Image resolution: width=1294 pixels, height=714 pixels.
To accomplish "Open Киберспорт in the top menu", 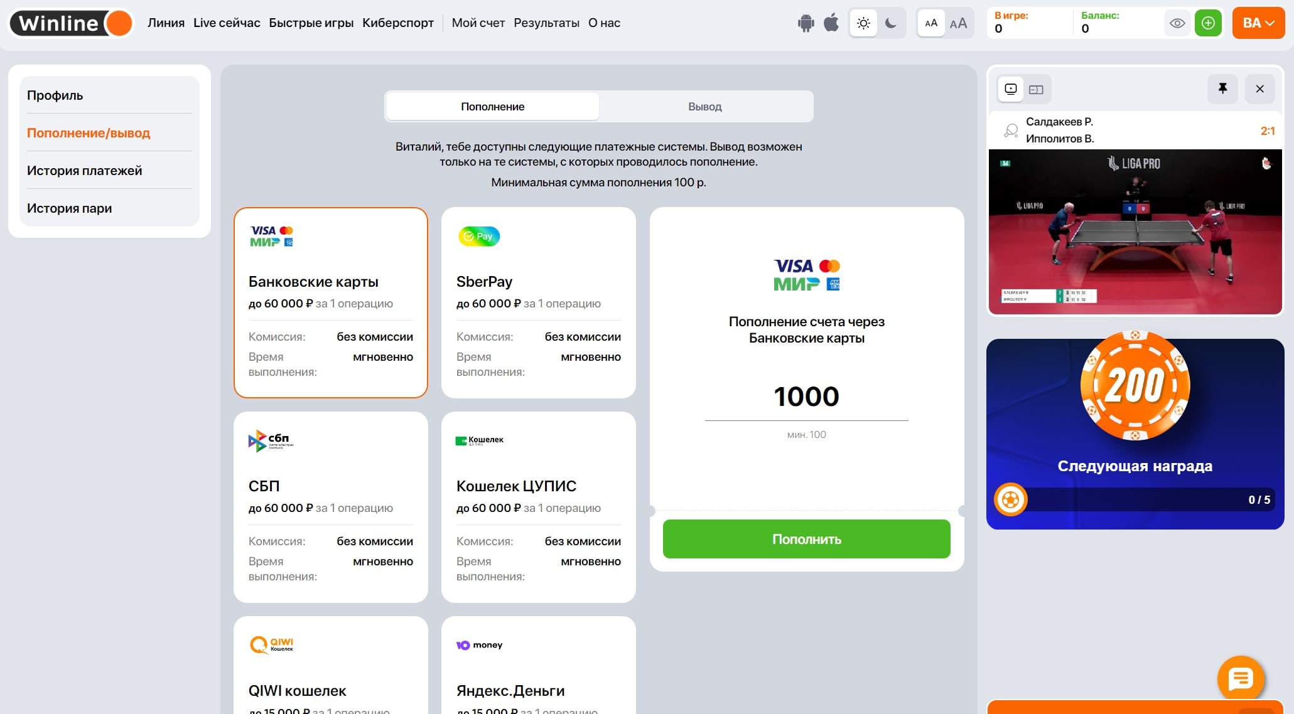I will 398,23.
